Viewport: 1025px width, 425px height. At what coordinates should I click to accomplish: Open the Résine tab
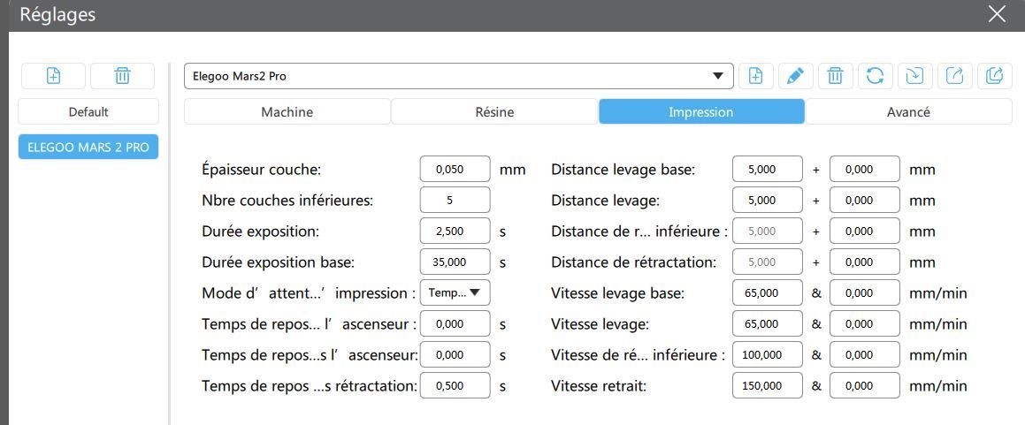(494, 112)
